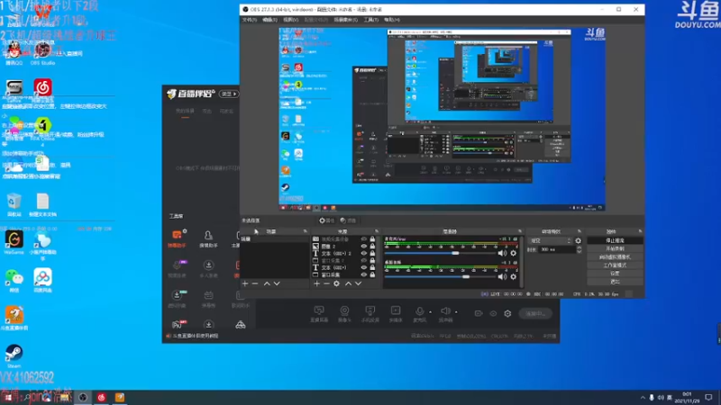This screenshot has width=721, height=405.
Task: Expand speaker options arrow in Douyu bar
Action: (456, 312)
